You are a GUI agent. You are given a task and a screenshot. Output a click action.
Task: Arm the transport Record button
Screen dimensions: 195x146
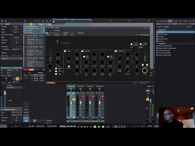103,127
